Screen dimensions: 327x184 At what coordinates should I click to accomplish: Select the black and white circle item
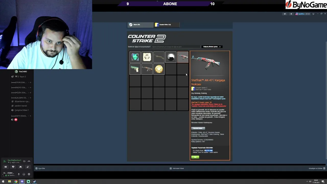(171, 57)
